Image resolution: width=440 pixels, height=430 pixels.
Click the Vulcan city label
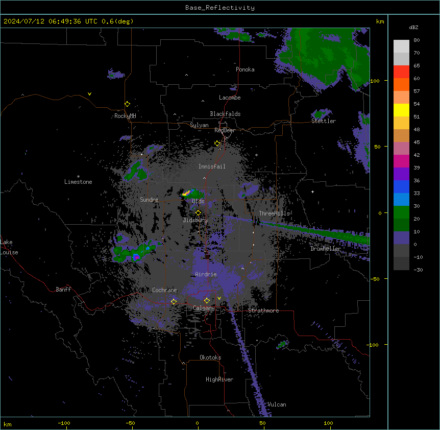point(277,404)
